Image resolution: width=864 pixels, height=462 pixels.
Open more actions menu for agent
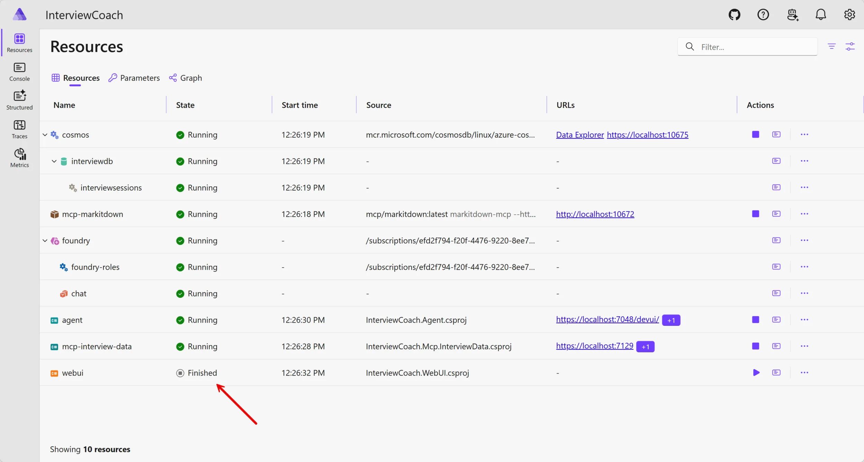804,320
